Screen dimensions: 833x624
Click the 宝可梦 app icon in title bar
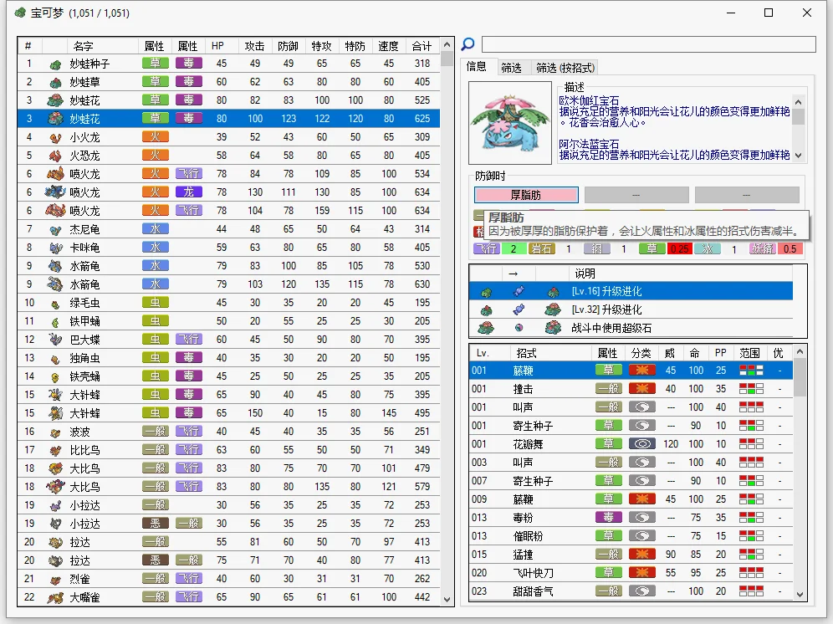tap(20, 13)
